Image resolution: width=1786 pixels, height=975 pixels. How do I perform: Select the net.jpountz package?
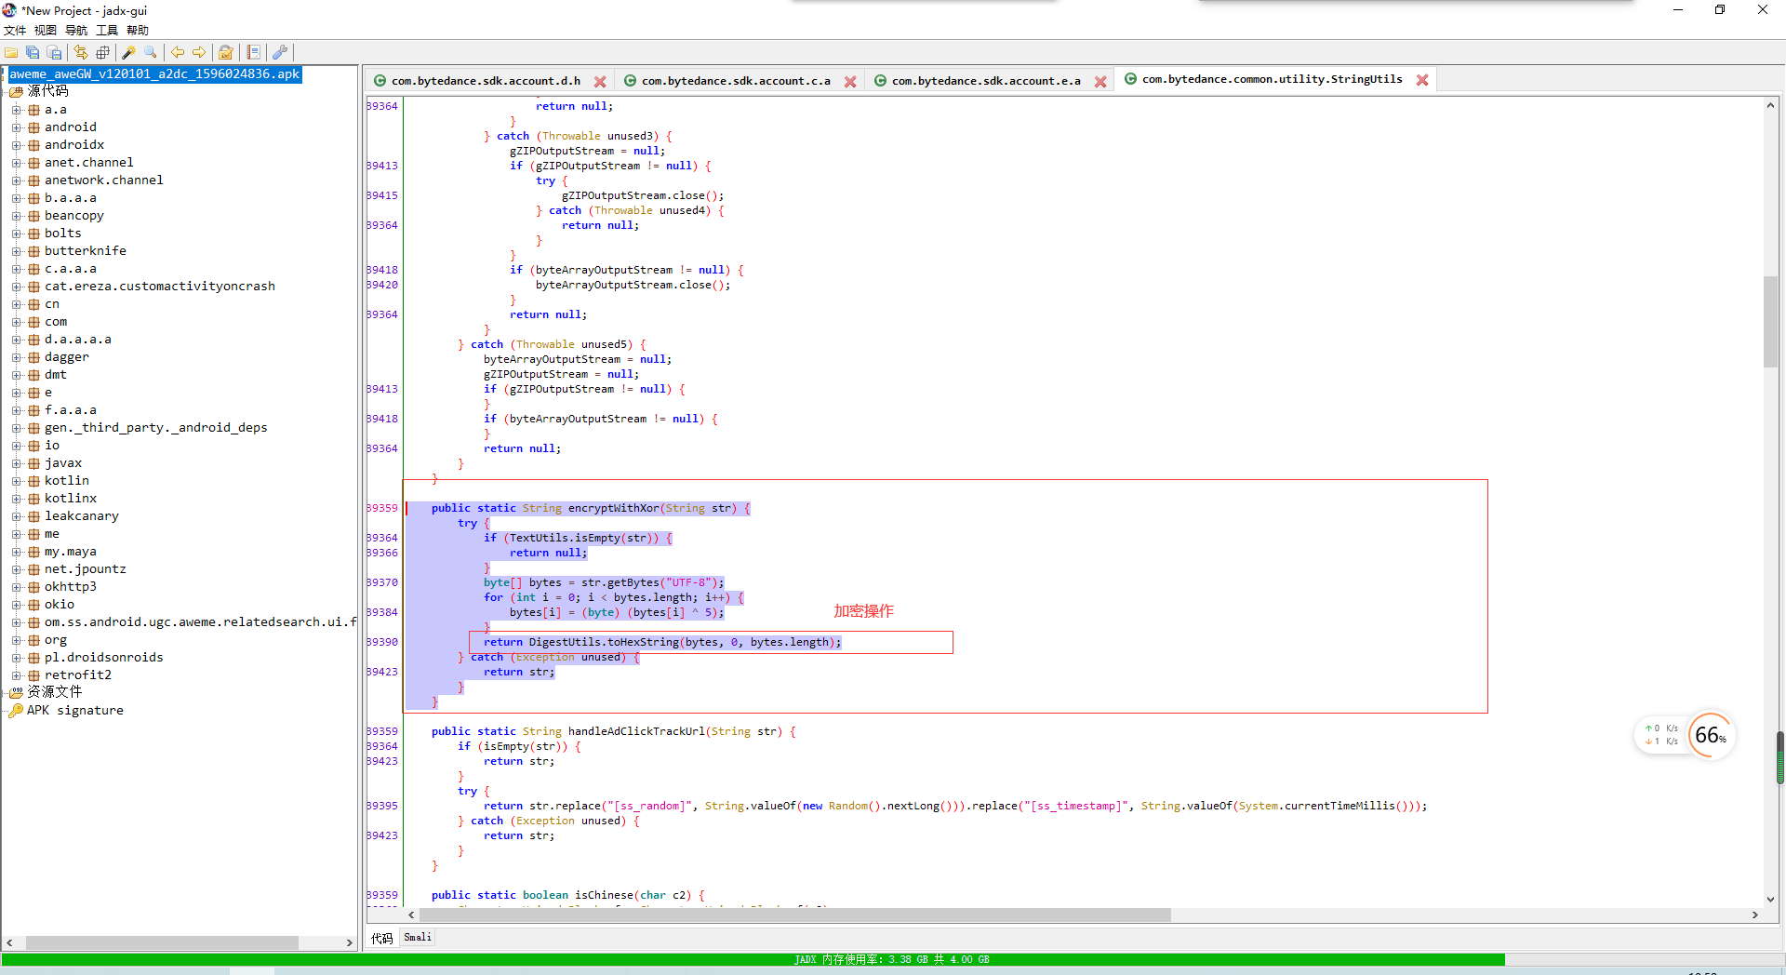[85, 569]
